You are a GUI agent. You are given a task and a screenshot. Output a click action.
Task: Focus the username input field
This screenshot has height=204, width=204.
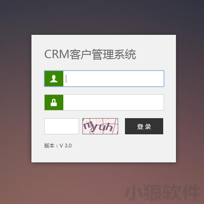tap(113, 79)
